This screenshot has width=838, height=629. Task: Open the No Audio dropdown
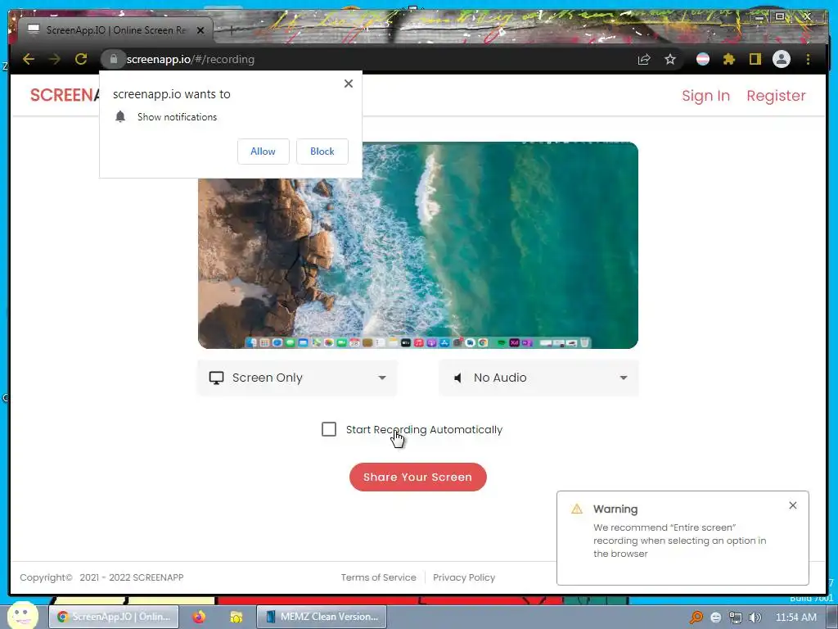[538, 378]
